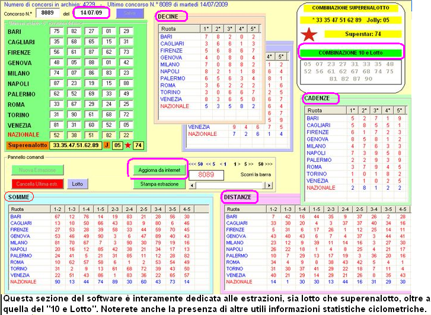
Task: Click the greyed Nuova Estrazione button
Action: point(37,170)
